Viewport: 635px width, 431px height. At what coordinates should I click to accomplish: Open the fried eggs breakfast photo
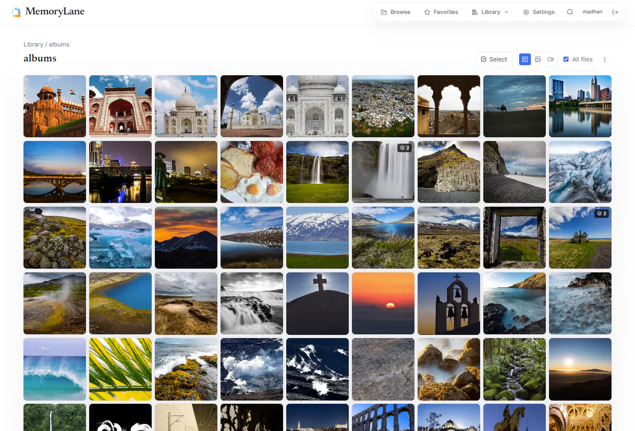(x=252, y=172)
